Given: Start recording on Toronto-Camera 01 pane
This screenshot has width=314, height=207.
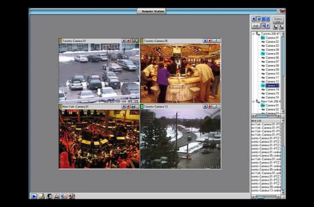Looking at the screenshot, I should coord(128,41).
